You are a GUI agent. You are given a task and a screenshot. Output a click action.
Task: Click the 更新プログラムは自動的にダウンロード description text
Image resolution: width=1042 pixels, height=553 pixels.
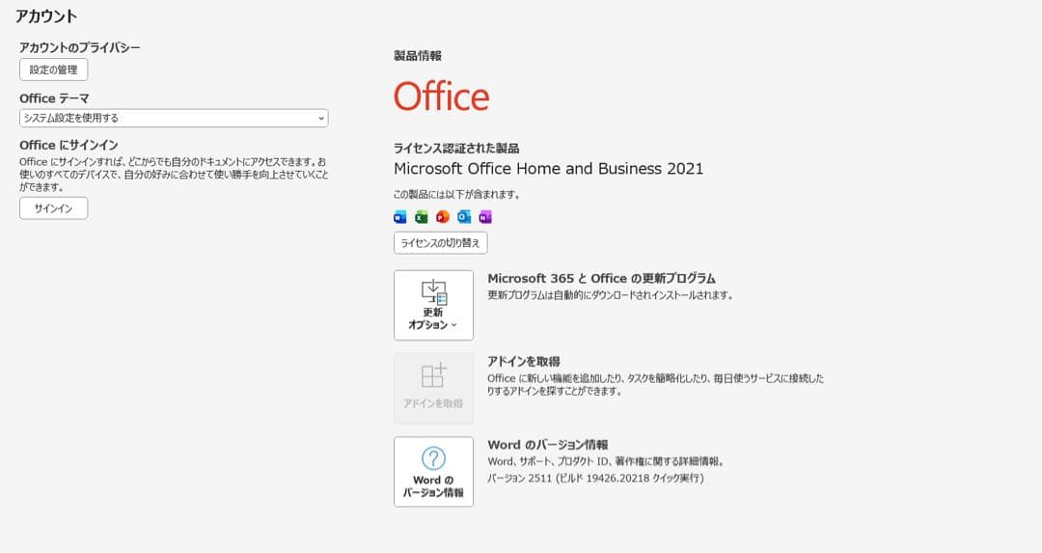pos(610,295)
